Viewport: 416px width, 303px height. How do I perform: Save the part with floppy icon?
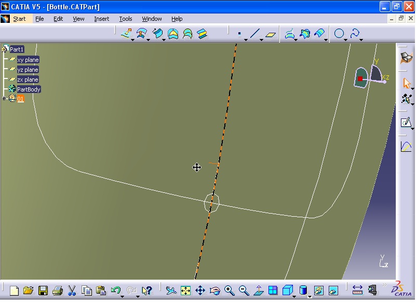pos(43,291)
